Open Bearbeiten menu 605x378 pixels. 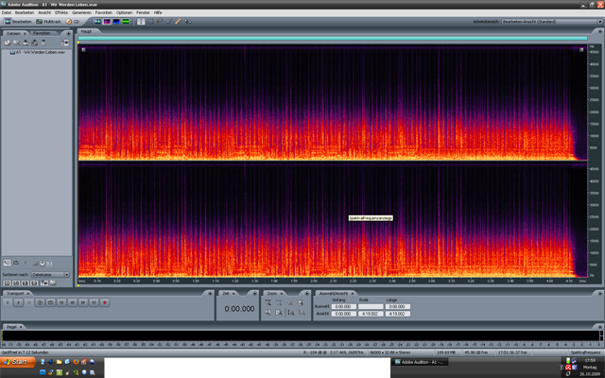25,12
